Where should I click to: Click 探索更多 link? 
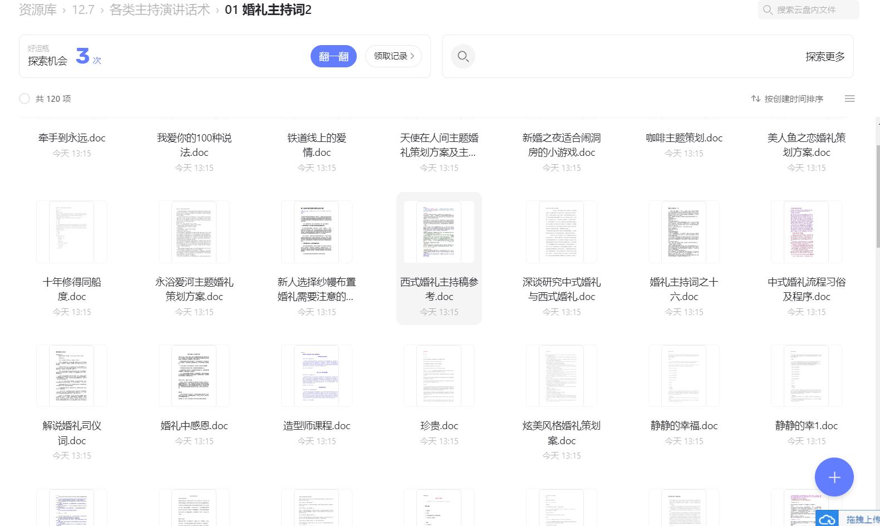click(825, 56)
